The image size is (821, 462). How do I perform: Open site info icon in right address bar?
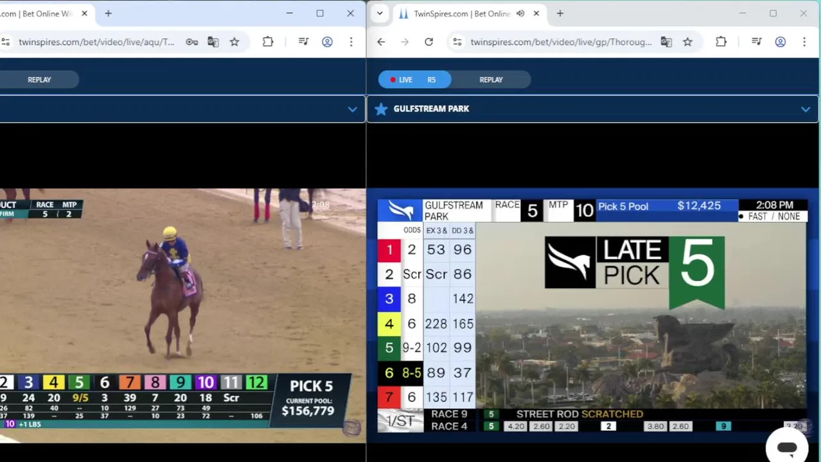point(457,42)
